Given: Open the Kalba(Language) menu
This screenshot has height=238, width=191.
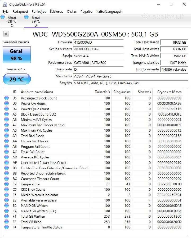Looking at the screenshot, I should point(109,12).
